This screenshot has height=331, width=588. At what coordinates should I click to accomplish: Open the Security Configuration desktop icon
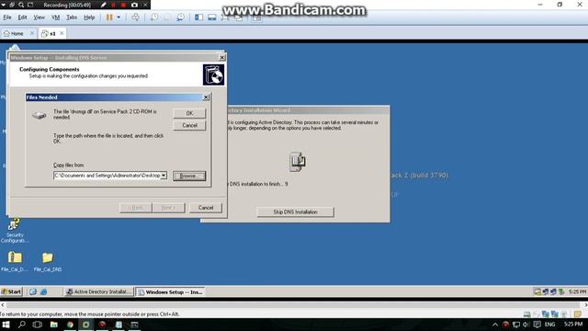coord(15,231)
